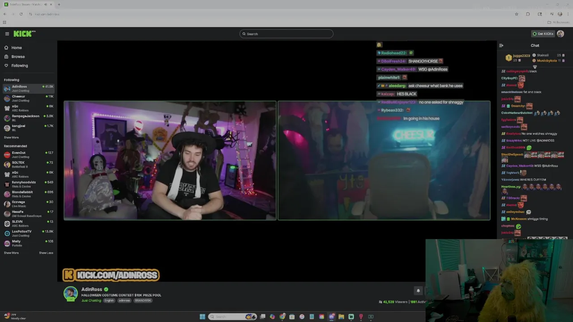Image resolution: width=573 pixels, height=322 pixels.
Task: Open the Kick hamburger sidebar menu
Action: [7, 34]
